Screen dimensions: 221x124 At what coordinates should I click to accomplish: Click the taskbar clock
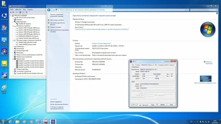pos(215,122)
